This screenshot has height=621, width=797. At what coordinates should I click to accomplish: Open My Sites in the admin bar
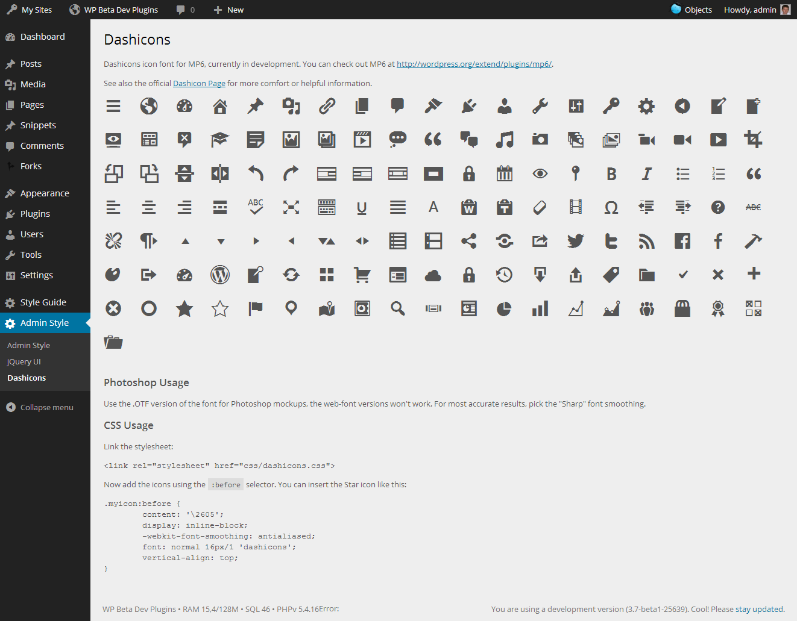pos(30,10)
